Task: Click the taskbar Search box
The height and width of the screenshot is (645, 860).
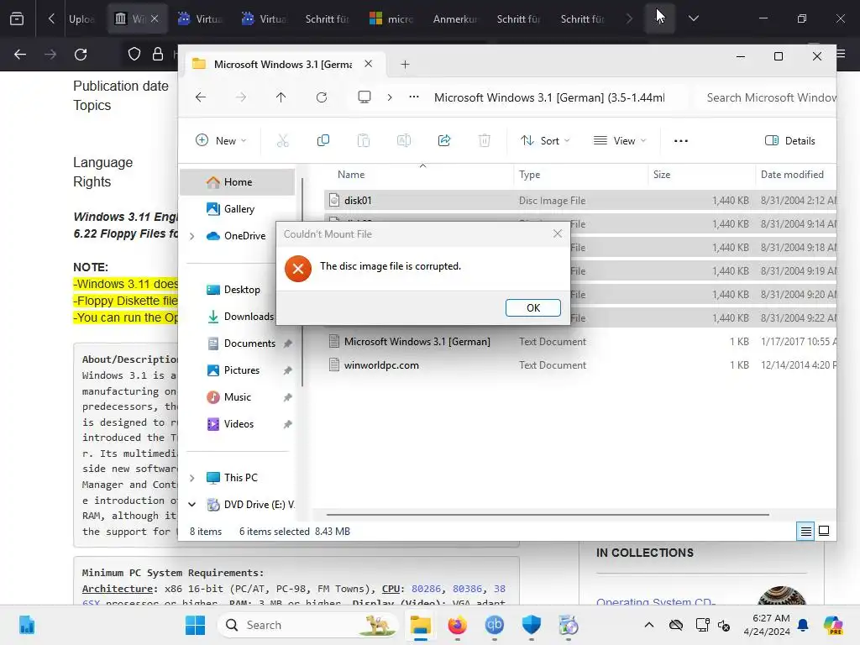Action: click(x=308, y=625)
